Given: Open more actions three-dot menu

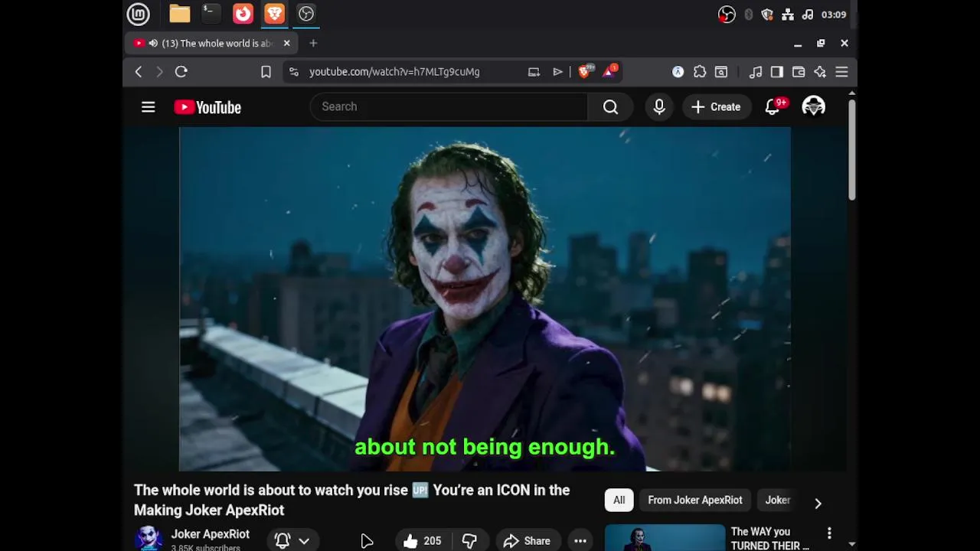Looking at the screenshot, I should tap(580, 541).
